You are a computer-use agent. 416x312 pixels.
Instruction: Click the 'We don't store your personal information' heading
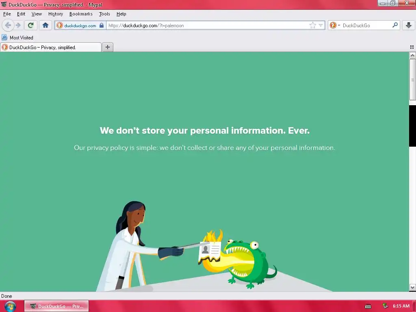coord(205,130)
